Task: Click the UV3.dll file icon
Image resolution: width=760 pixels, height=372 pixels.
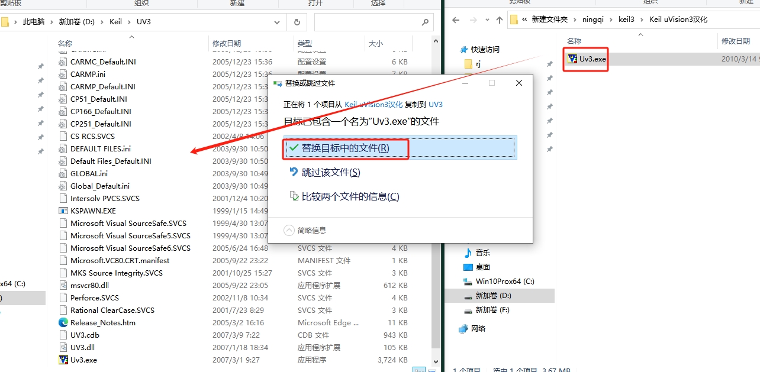Action: point(63,347)
